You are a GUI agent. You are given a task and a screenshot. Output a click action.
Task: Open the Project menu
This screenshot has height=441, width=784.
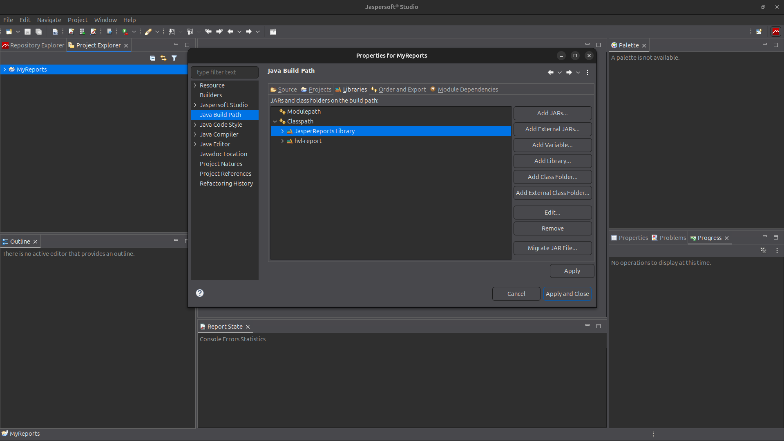(x=78, y=20)
